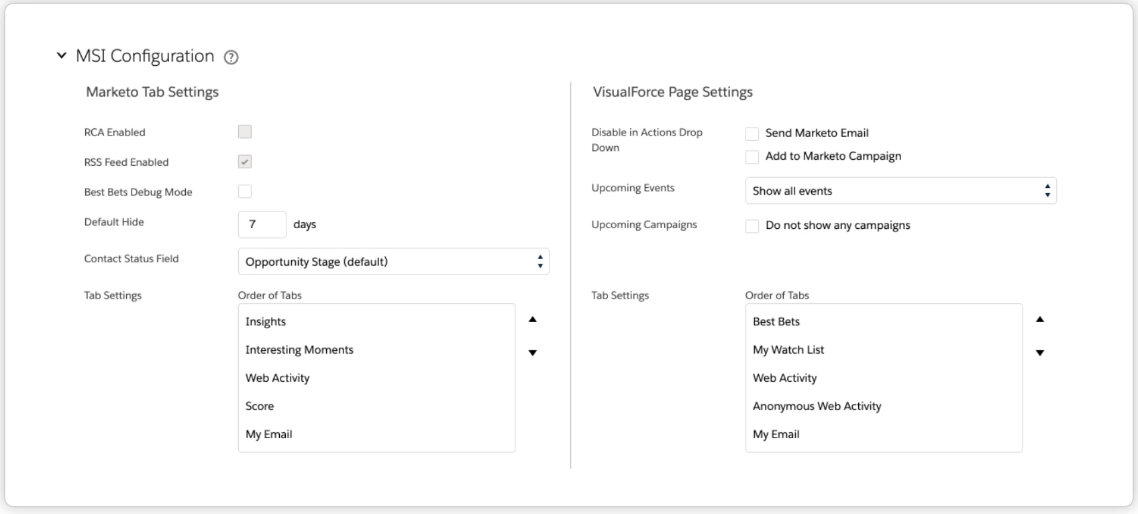Select Web Activity in Marketo Tab Settings list
The width and height of the screenshot is (1138, 514).
pos(376,378)
